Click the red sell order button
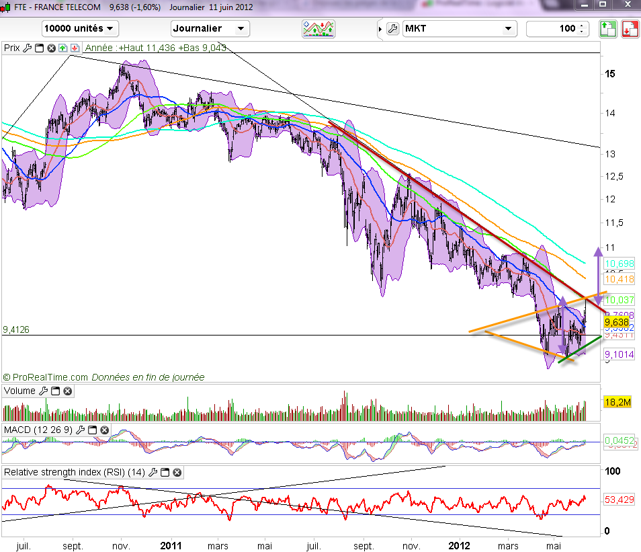This screenshot has height=552, width=641. click(630, 29)
